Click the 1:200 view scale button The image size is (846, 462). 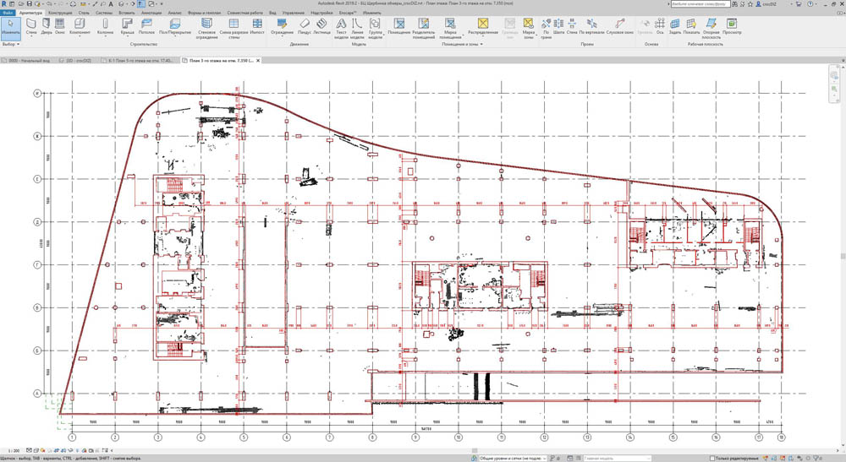click(x=13, y=451)
